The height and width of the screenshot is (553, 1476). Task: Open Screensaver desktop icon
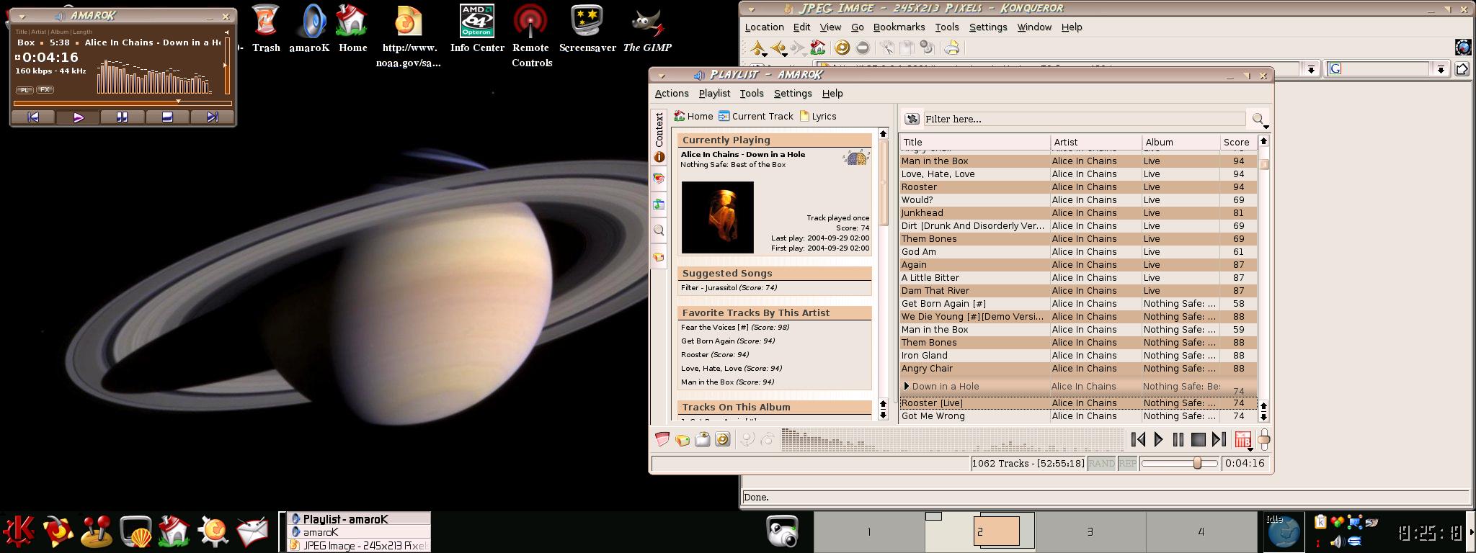point(587,29)
